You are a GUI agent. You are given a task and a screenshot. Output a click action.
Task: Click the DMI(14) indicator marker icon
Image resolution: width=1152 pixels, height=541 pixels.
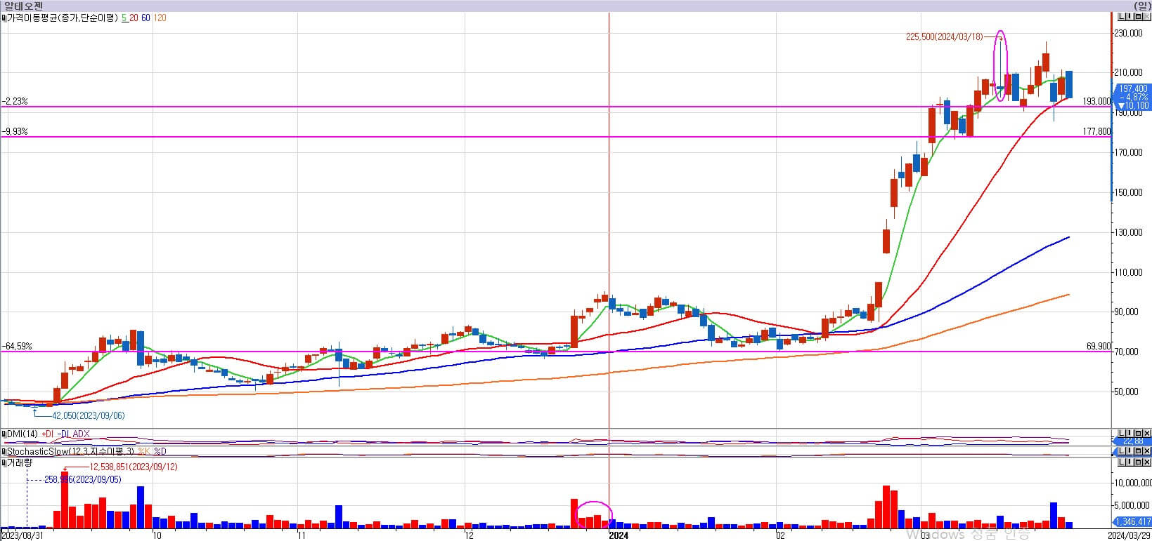tap(4, 434)
